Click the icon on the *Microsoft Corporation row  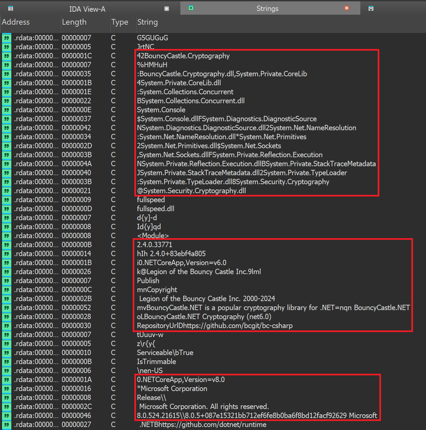[x=6, y=389]
